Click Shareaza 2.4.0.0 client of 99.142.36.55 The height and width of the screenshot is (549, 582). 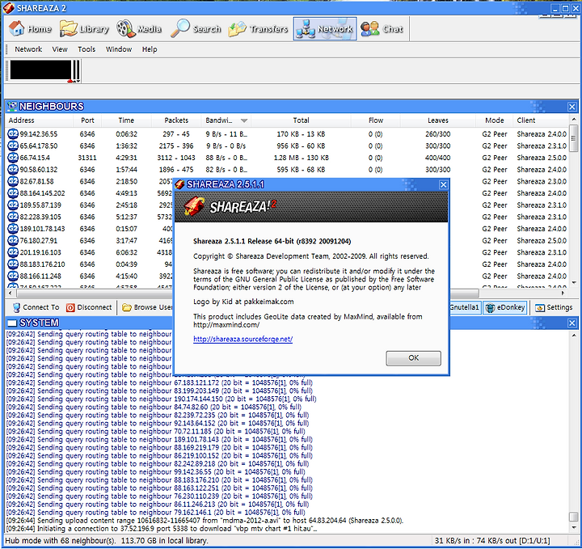(542, 134)
